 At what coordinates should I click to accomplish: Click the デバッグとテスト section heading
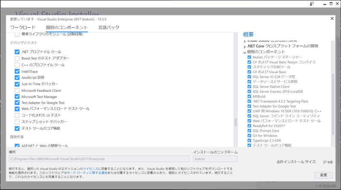[24, 43]
